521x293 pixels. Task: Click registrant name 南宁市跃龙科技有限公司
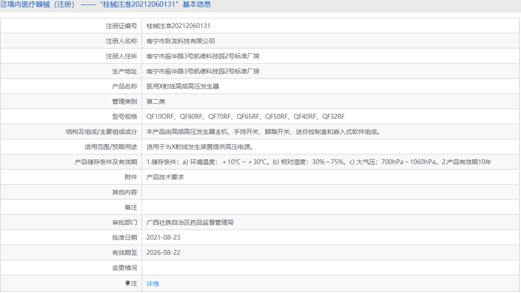click(x=181, y=41)
